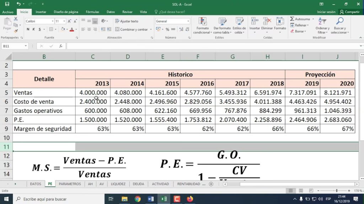This screenshot has height=204, width=364.
Task: Click the Autosuma sigma icon
Action: pos(292,19)
